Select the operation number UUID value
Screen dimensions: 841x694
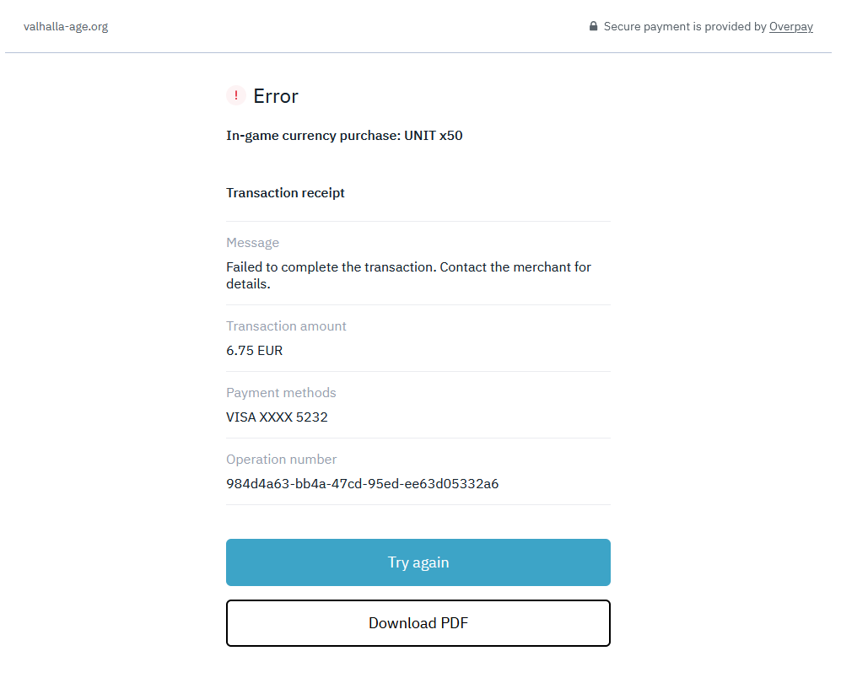tap(362, 483)
